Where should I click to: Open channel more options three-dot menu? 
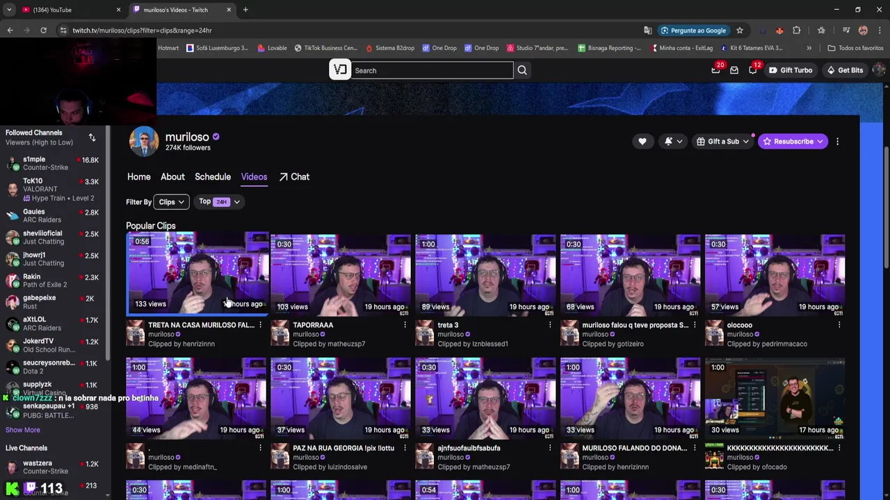click(x=837, y=142)
